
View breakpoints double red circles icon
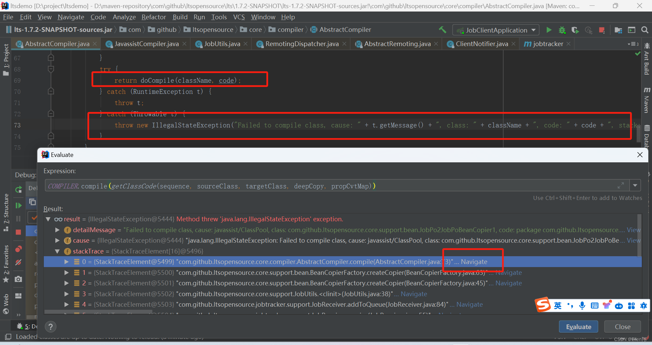pos(18,249)
